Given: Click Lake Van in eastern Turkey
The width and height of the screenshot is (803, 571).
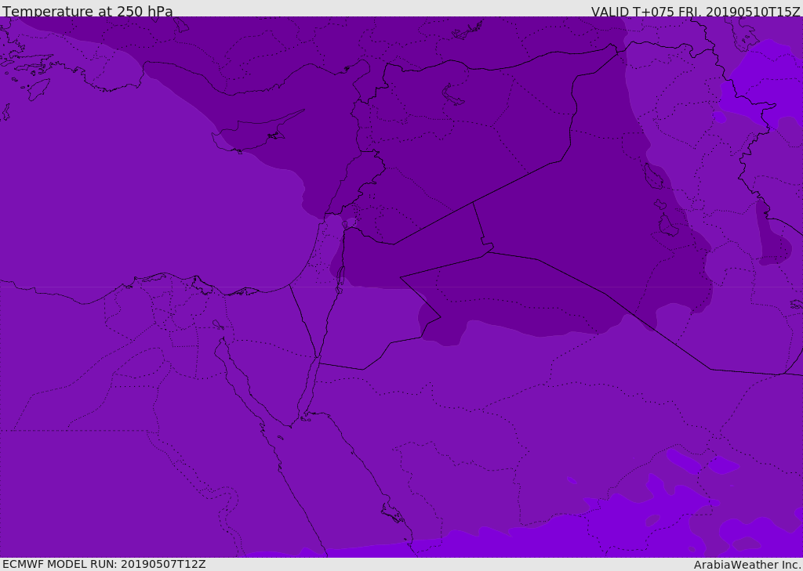Looking at the screenshot, I should pyautogui.click(x=453, y=95).
